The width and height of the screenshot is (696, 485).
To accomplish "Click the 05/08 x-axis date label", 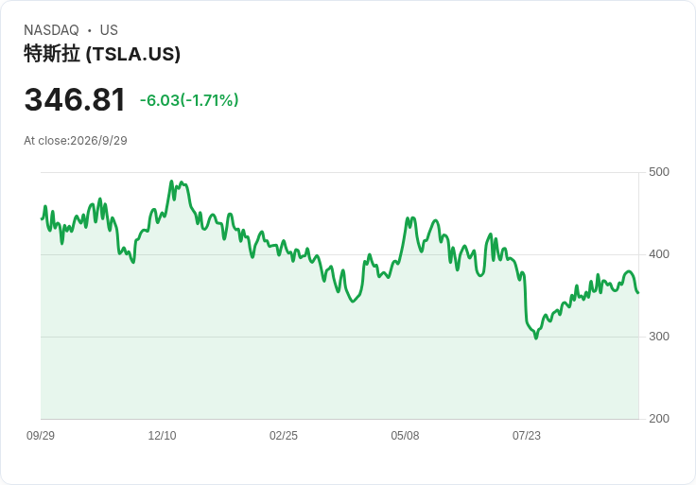I will (405, 436).
